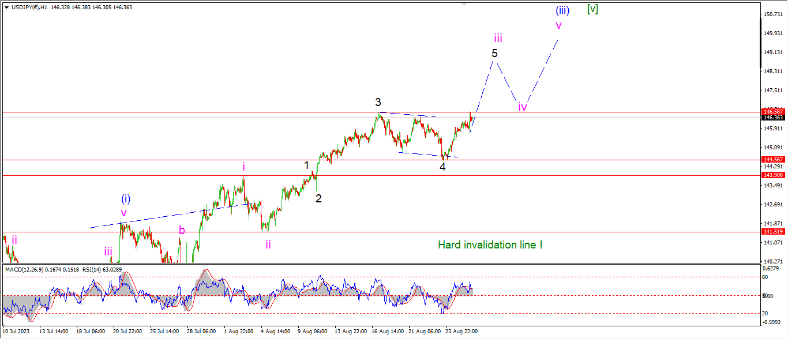Click the blue (i) wave label
The image size is (788, 339).
(126, 199)
